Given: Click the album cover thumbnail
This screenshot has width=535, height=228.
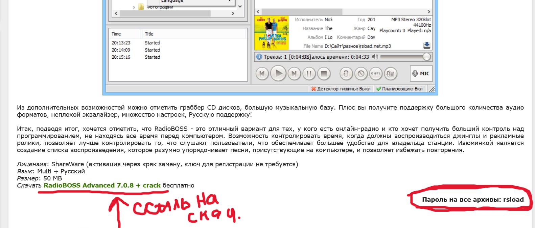Looking at the screenshot, I should (x=272, y=33).
